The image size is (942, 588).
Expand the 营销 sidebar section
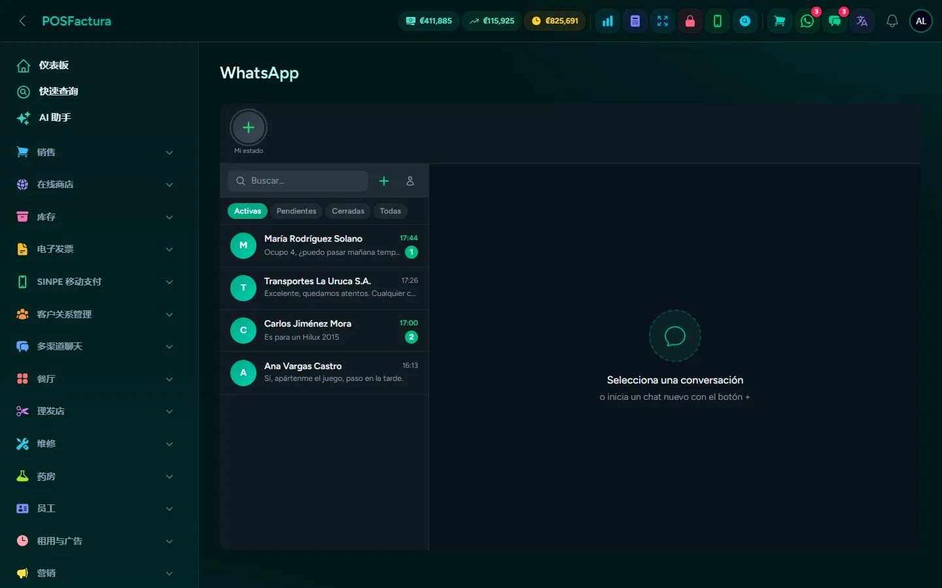click(x=96, y=573)
